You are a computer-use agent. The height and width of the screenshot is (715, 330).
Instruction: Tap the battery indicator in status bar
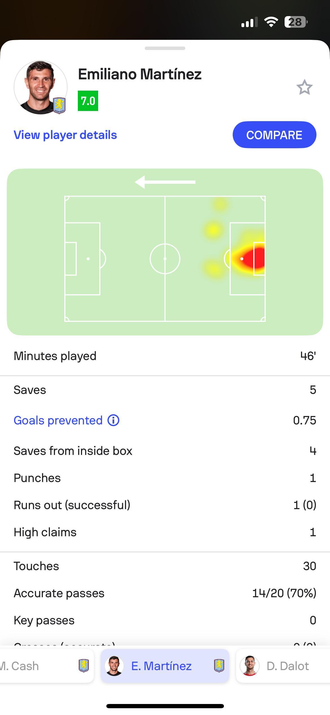click(296, 22)
